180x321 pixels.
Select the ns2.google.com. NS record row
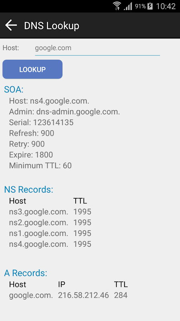50,223
